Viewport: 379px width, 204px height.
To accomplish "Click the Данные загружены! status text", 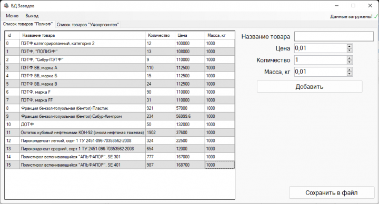I will (x=351, y=17).
